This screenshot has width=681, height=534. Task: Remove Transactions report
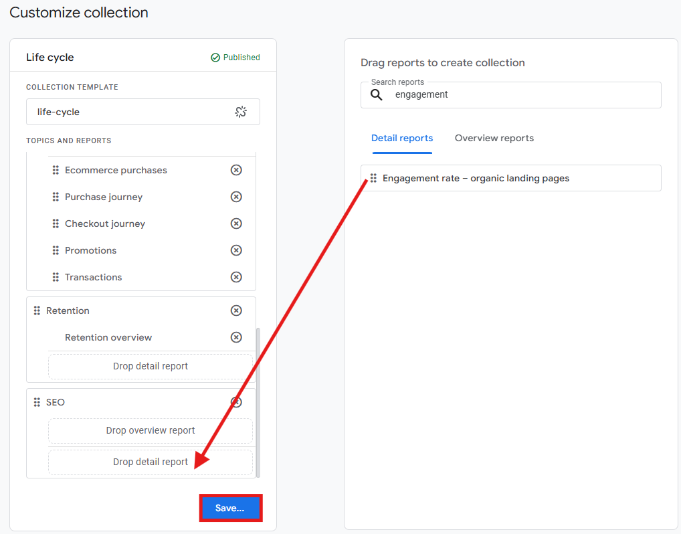236,277
